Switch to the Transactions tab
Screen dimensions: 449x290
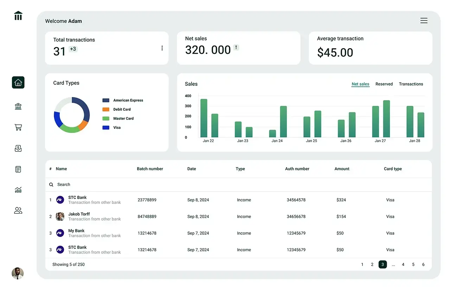pyautogui.click(x=411, y=84)
